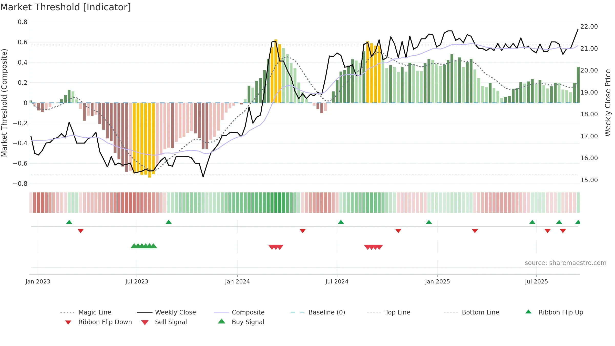Click the red triangle icon beside Ribbon Flip Down
Viewport: 615px width, 346px height.
pos(68,322)
